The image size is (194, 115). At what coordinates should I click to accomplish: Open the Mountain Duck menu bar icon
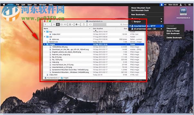click(162, 5)
